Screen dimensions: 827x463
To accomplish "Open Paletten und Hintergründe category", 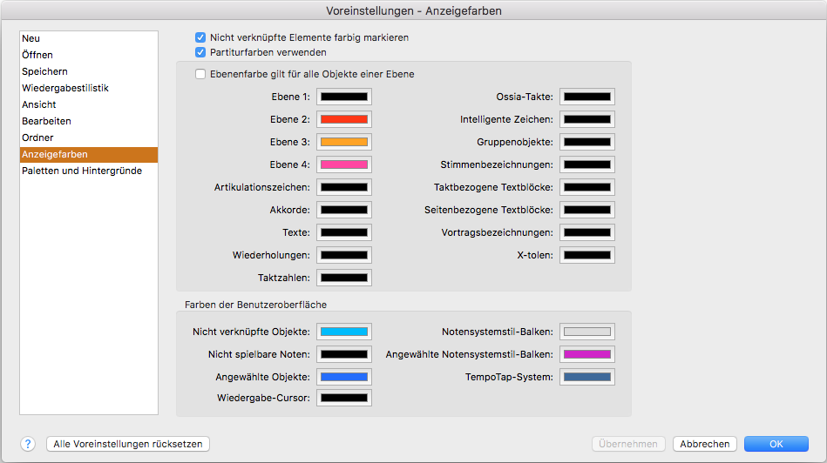I will point(89,171).
